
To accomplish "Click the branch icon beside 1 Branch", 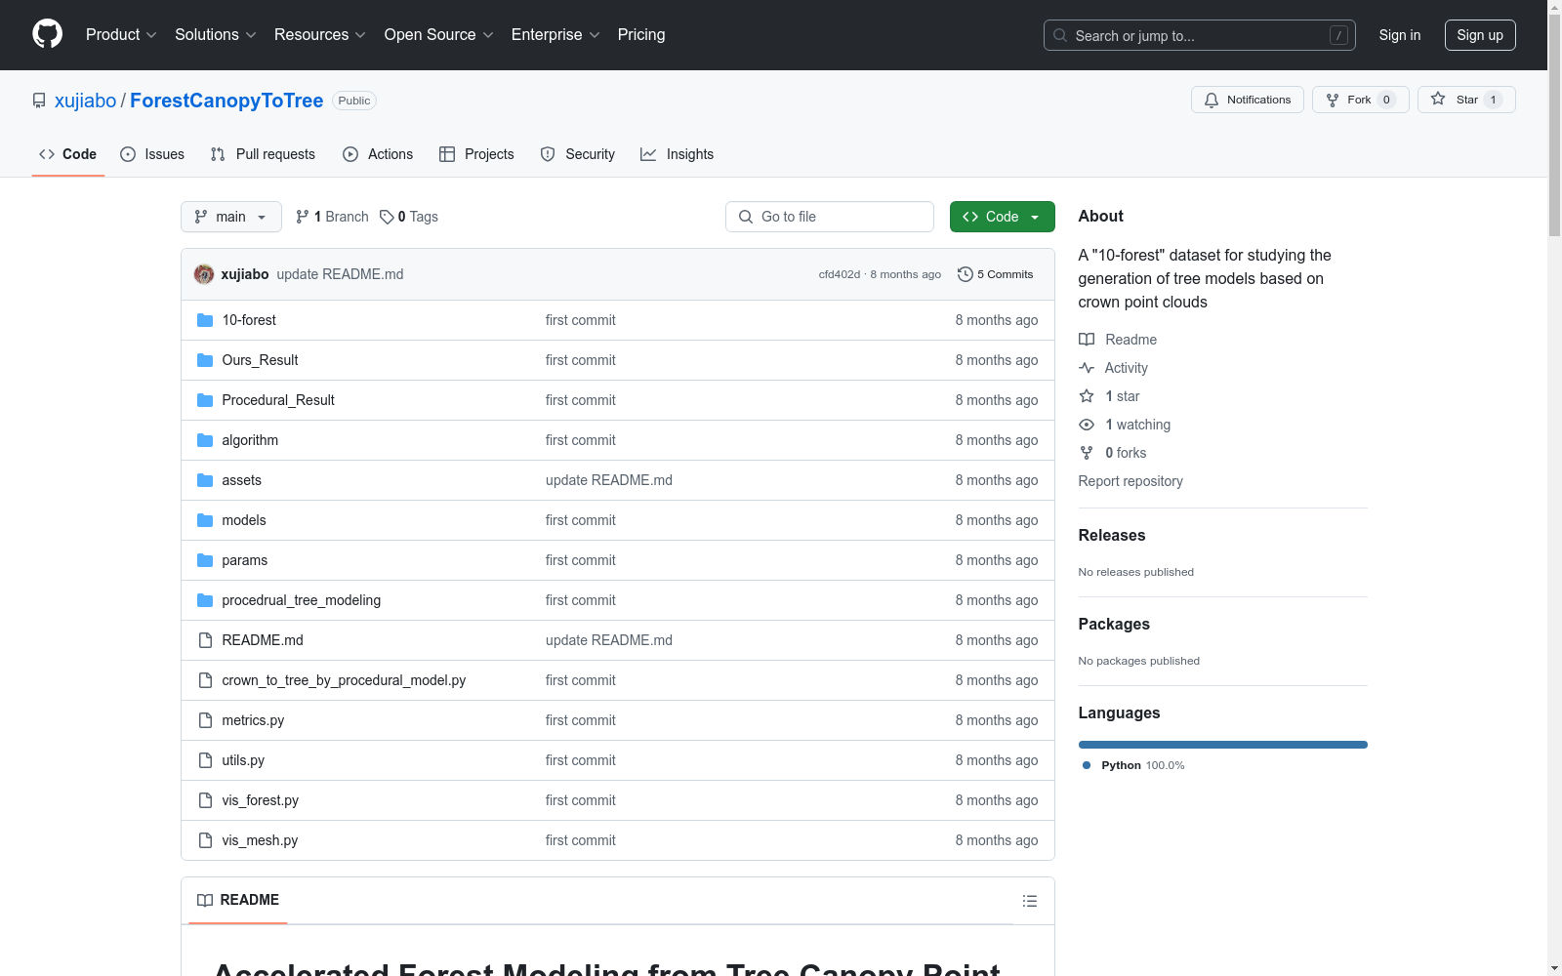I will (x=303, y=217).
